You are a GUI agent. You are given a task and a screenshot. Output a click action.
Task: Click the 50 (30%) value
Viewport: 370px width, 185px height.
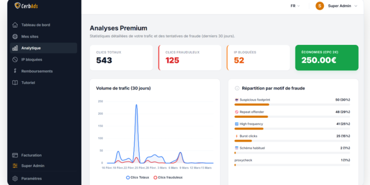[343, 100]
